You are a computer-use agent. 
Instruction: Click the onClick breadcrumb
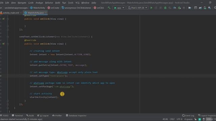pyautogui.click(x=99, y=8)
